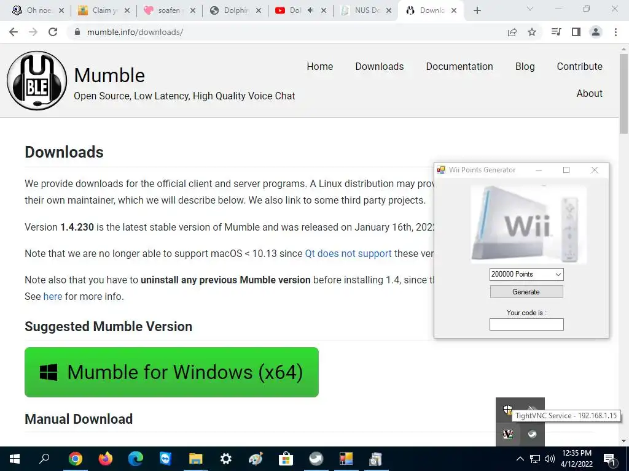The height and width of the screenshot is (471, 629).
Task: Click the tab search chevron in the title bar
Action: pyautogui.click(x=530, y=9)
